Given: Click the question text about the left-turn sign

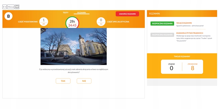Looking at the screenshot, I should click(73, 71).
